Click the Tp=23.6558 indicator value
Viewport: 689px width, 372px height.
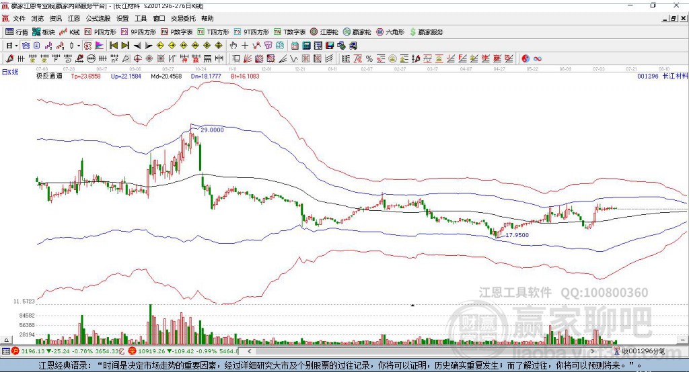(x=85, y=76)
